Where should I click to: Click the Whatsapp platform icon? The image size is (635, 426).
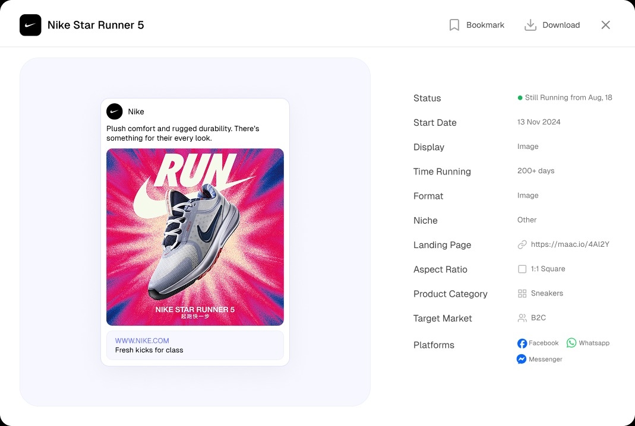(571, 343)
